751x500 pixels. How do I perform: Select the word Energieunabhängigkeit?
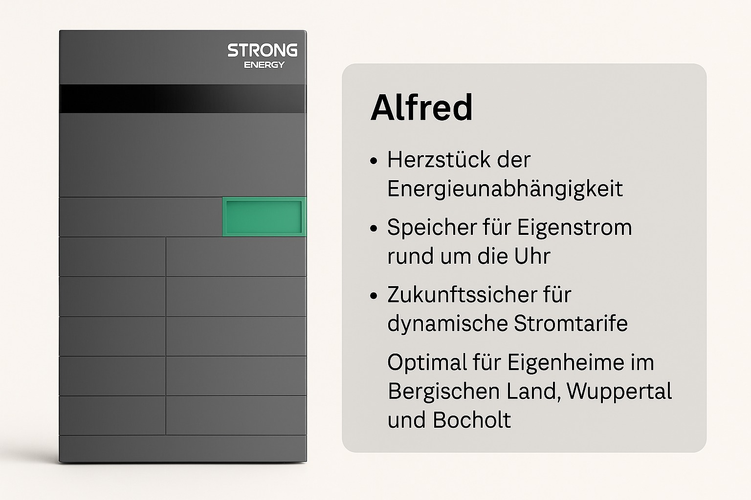(505, 189)
